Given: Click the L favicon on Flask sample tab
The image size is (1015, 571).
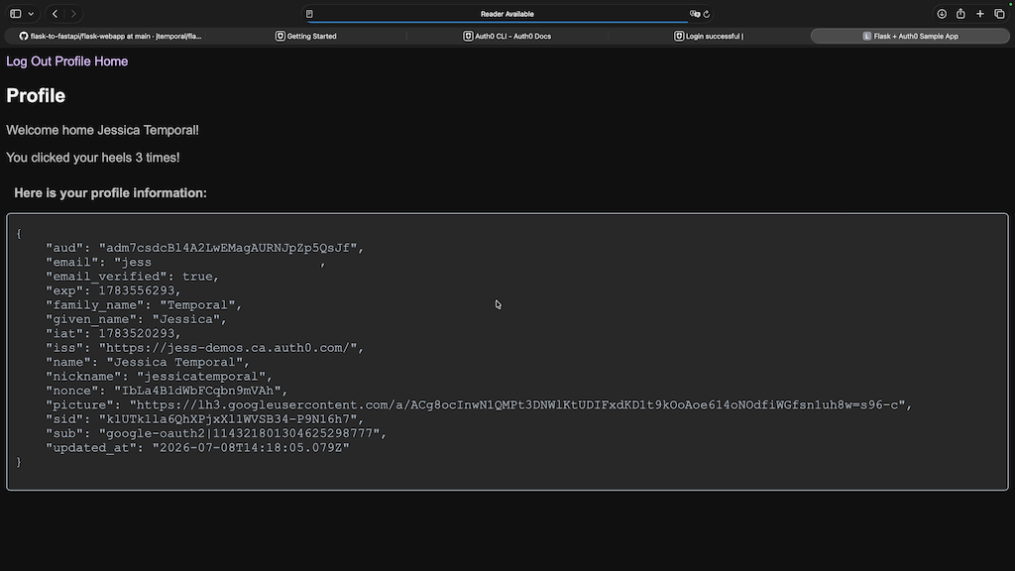Looking at the screenshot, I should coord(866,37).
